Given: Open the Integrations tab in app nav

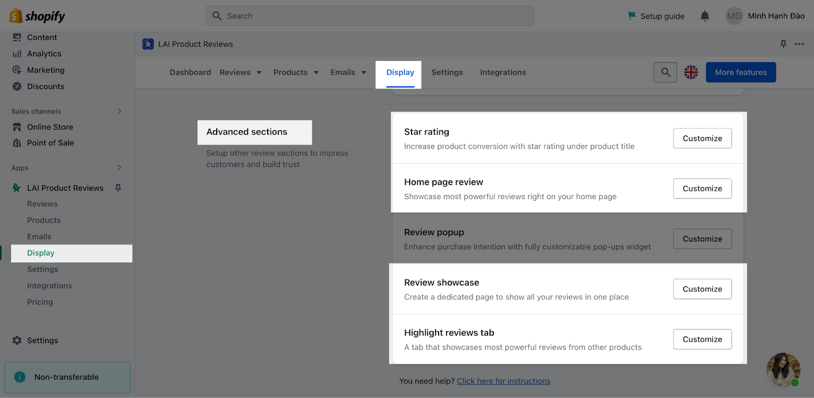Looking at the screenshot, I should click(x=503, y=72).
